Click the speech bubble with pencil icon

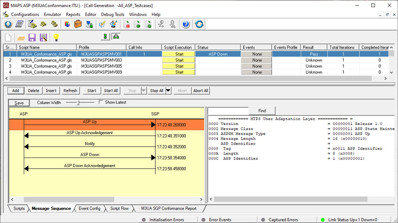tap(102, 24)
